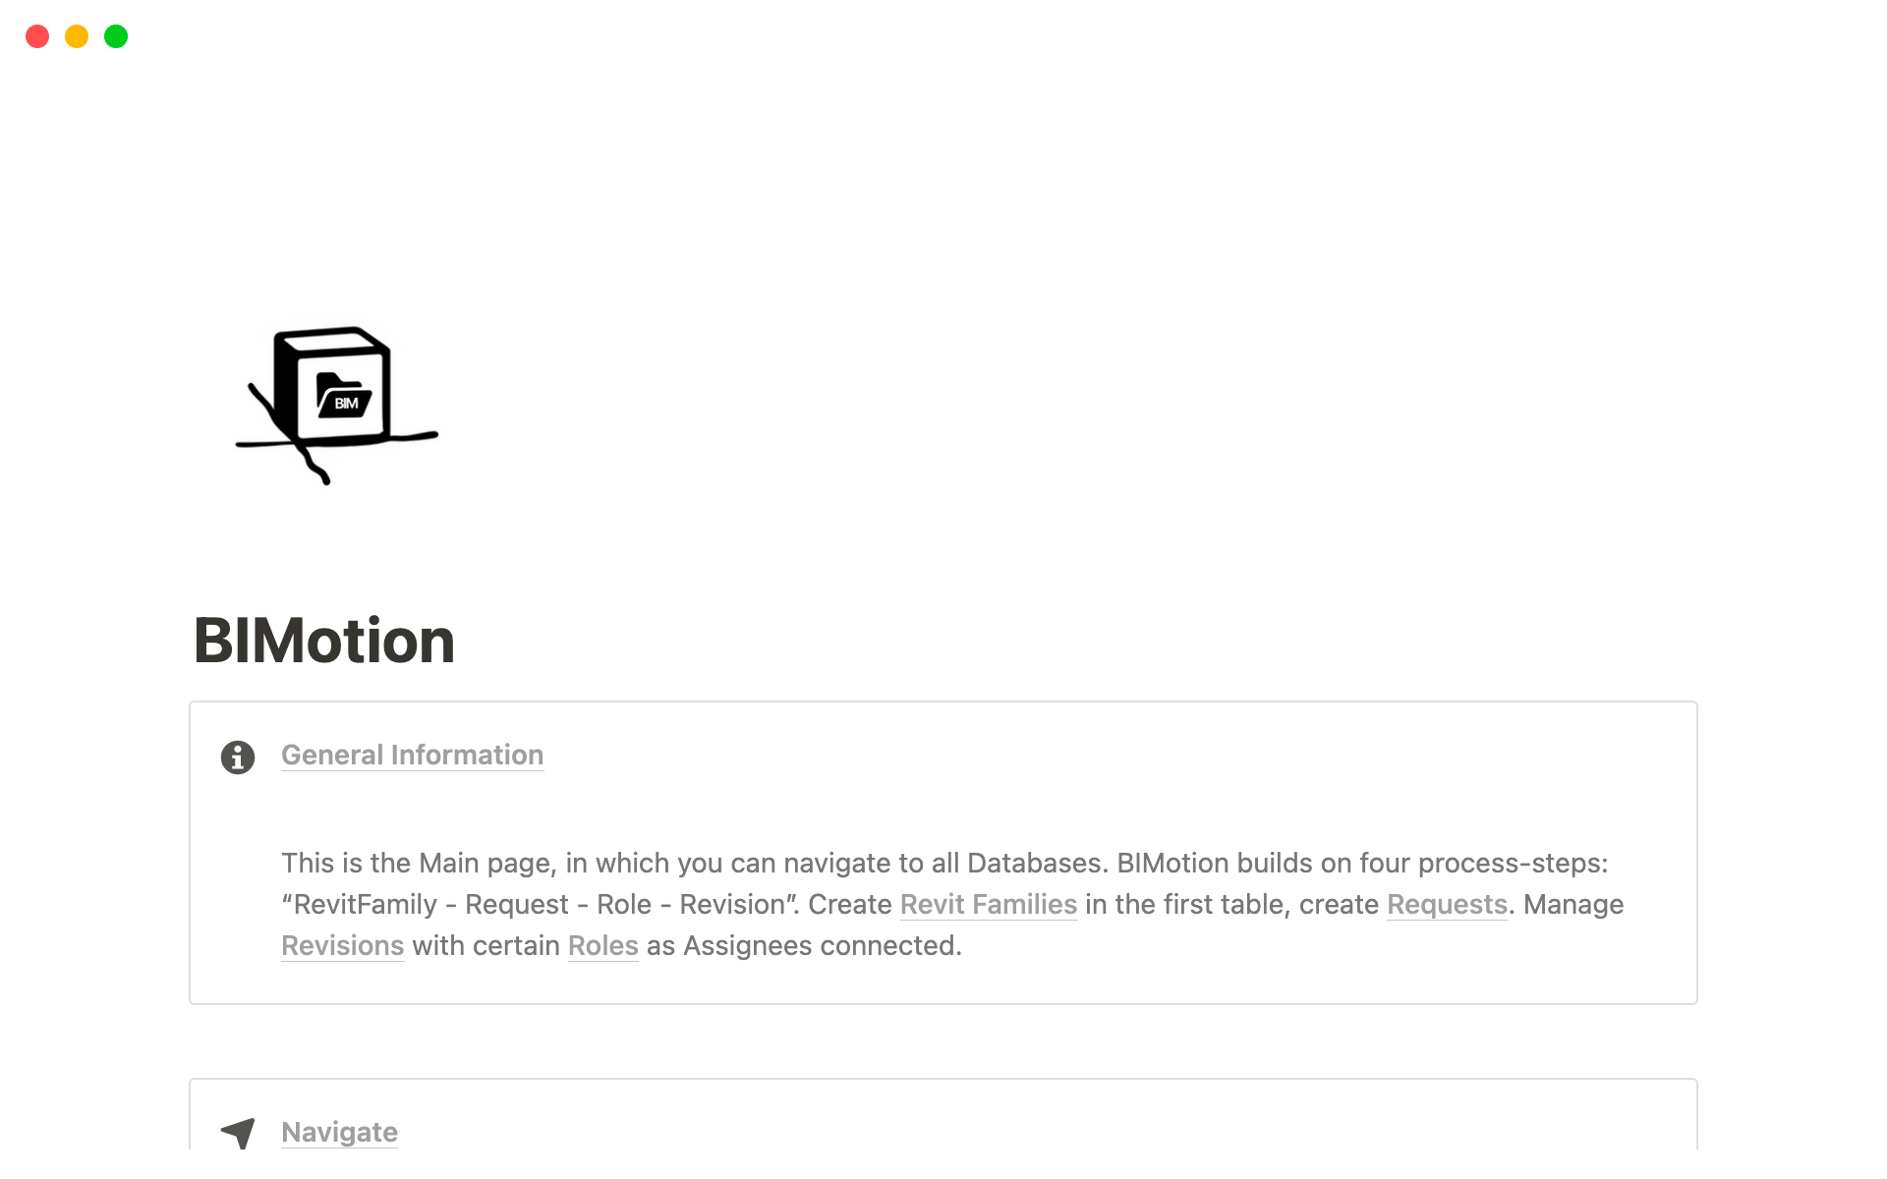This screenshot has width=1887, height=1179.
Task: Go to the Revisions link
Action: pyautogui.click(x=342, y=945)
